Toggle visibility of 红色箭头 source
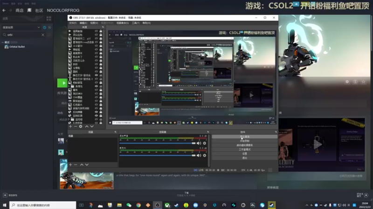This screenshot has width=373, height=209. pos(97,104)
